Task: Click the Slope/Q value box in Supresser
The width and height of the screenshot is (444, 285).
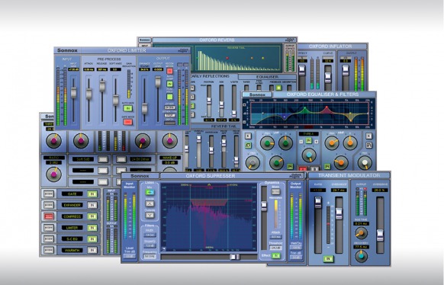Action: (x=150, y=245)
